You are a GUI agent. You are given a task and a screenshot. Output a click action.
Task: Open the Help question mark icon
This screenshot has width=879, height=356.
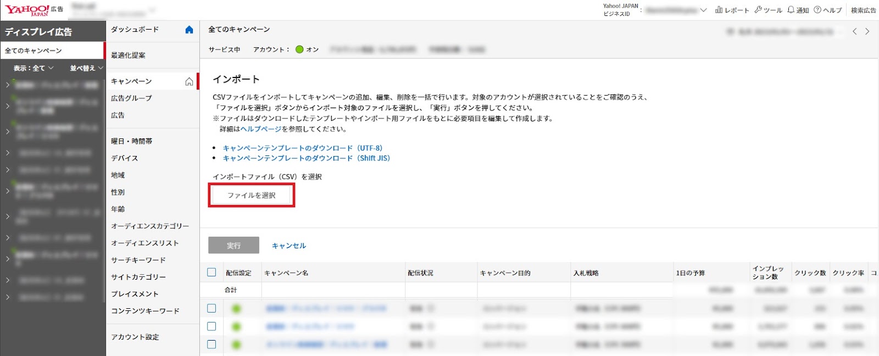point(817,10)
